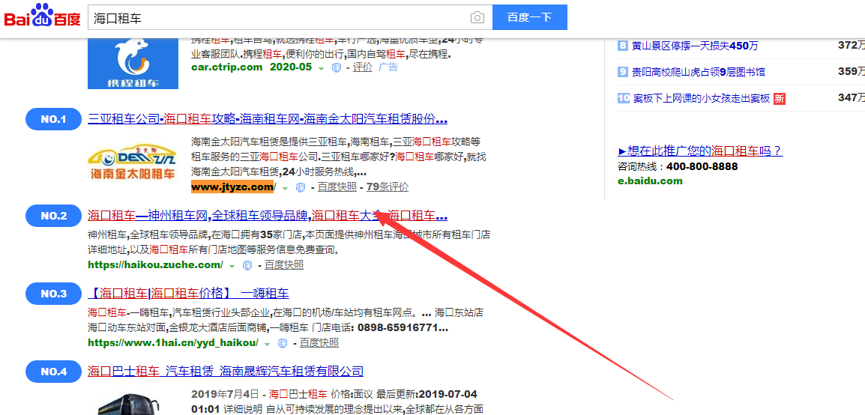This screenshot has height=415, width=865.
Task: Open 海口租车—神州租车网 result title
Action: [x=268, y=215]
